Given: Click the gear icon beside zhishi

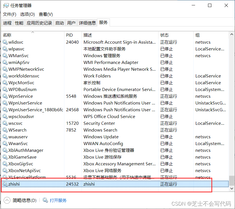Looking at the screenshot, I should (5, 184).
